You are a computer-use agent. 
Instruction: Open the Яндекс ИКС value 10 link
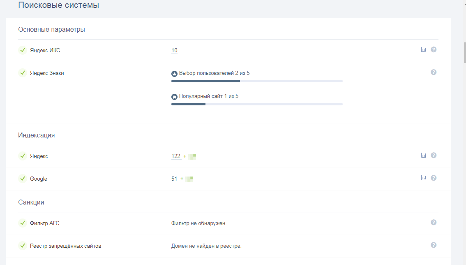click(x=174, y=51)
